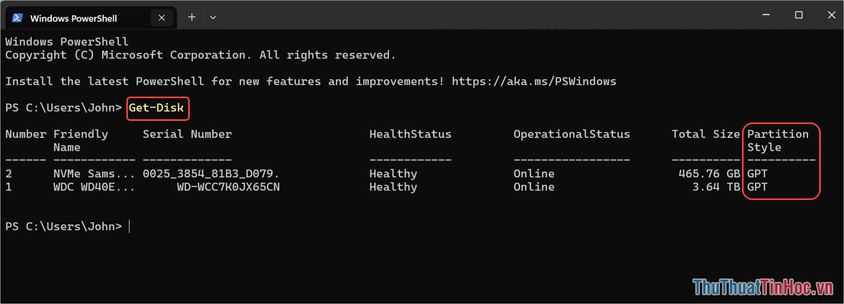The height and width of the screenshot is (304, 844).
Task: Click the 465.76 GB total size value
Action: point(709,174)
